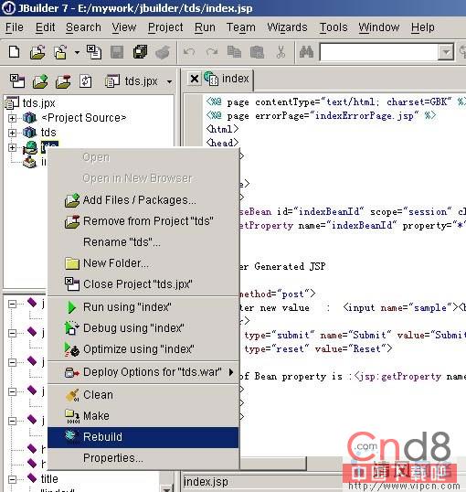Click the Save toolbar icon
The image size is (466, 492).
[117, 52]
